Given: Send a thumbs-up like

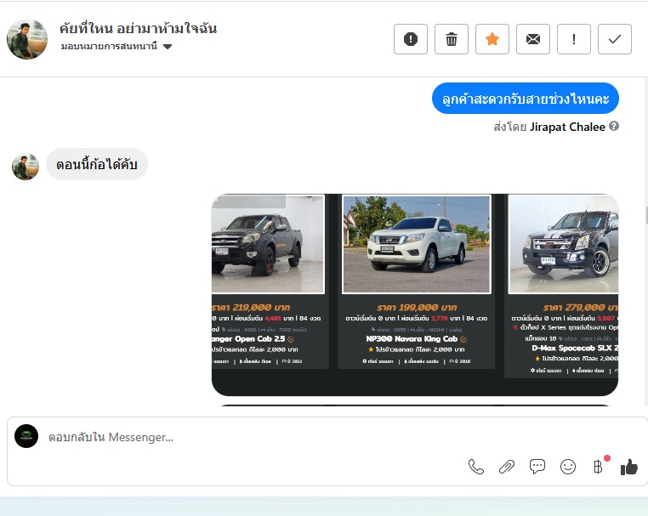Looking at the screenshot, I should click(x=629, y=467).
